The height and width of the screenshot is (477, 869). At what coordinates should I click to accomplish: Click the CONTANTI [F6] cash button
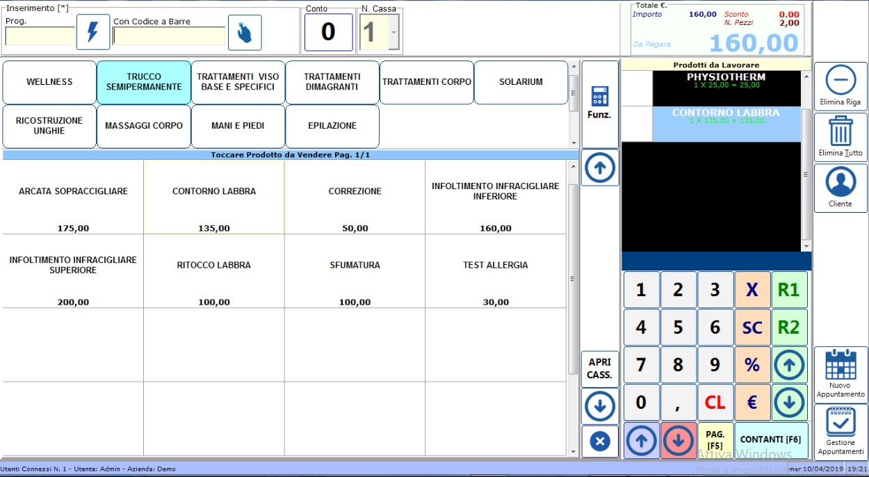(x=771, y=440)
